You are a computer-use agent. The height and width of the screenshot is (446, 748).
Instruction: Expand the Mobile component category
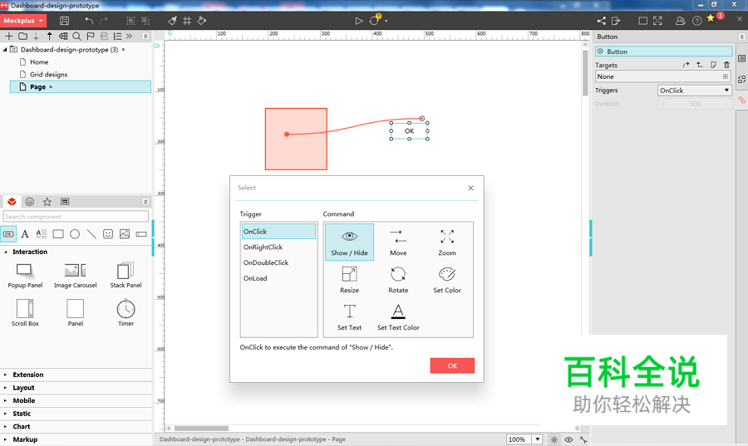[24, 400]
